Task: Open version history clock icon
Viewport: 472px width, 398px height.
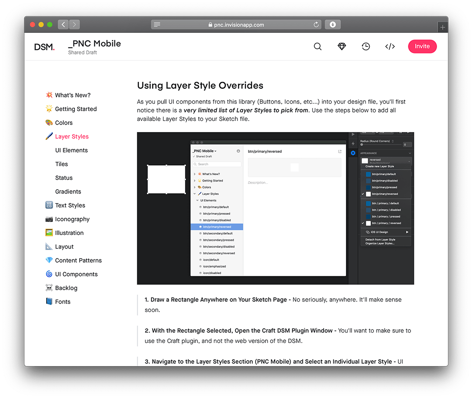Action: [366, 46]
